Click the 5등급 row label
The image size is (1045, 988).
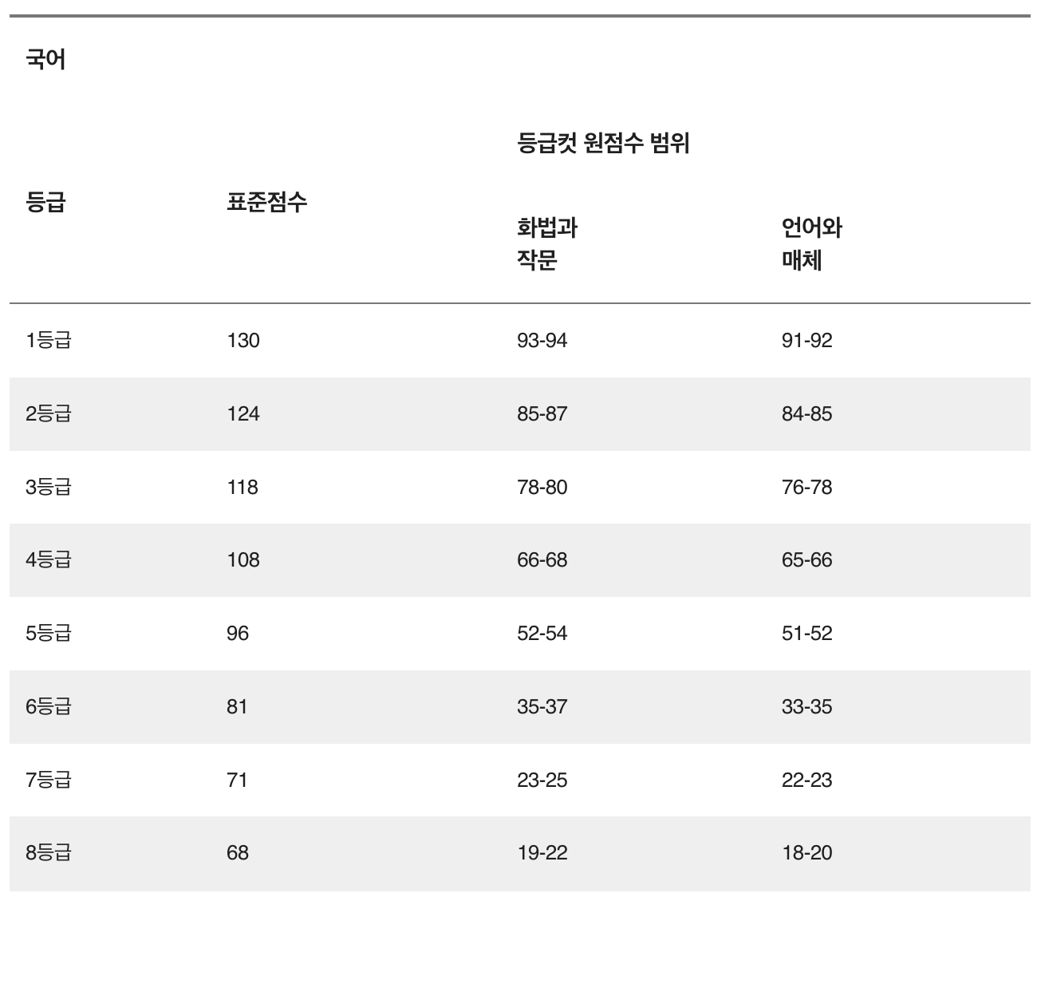[x=49, y=634]
